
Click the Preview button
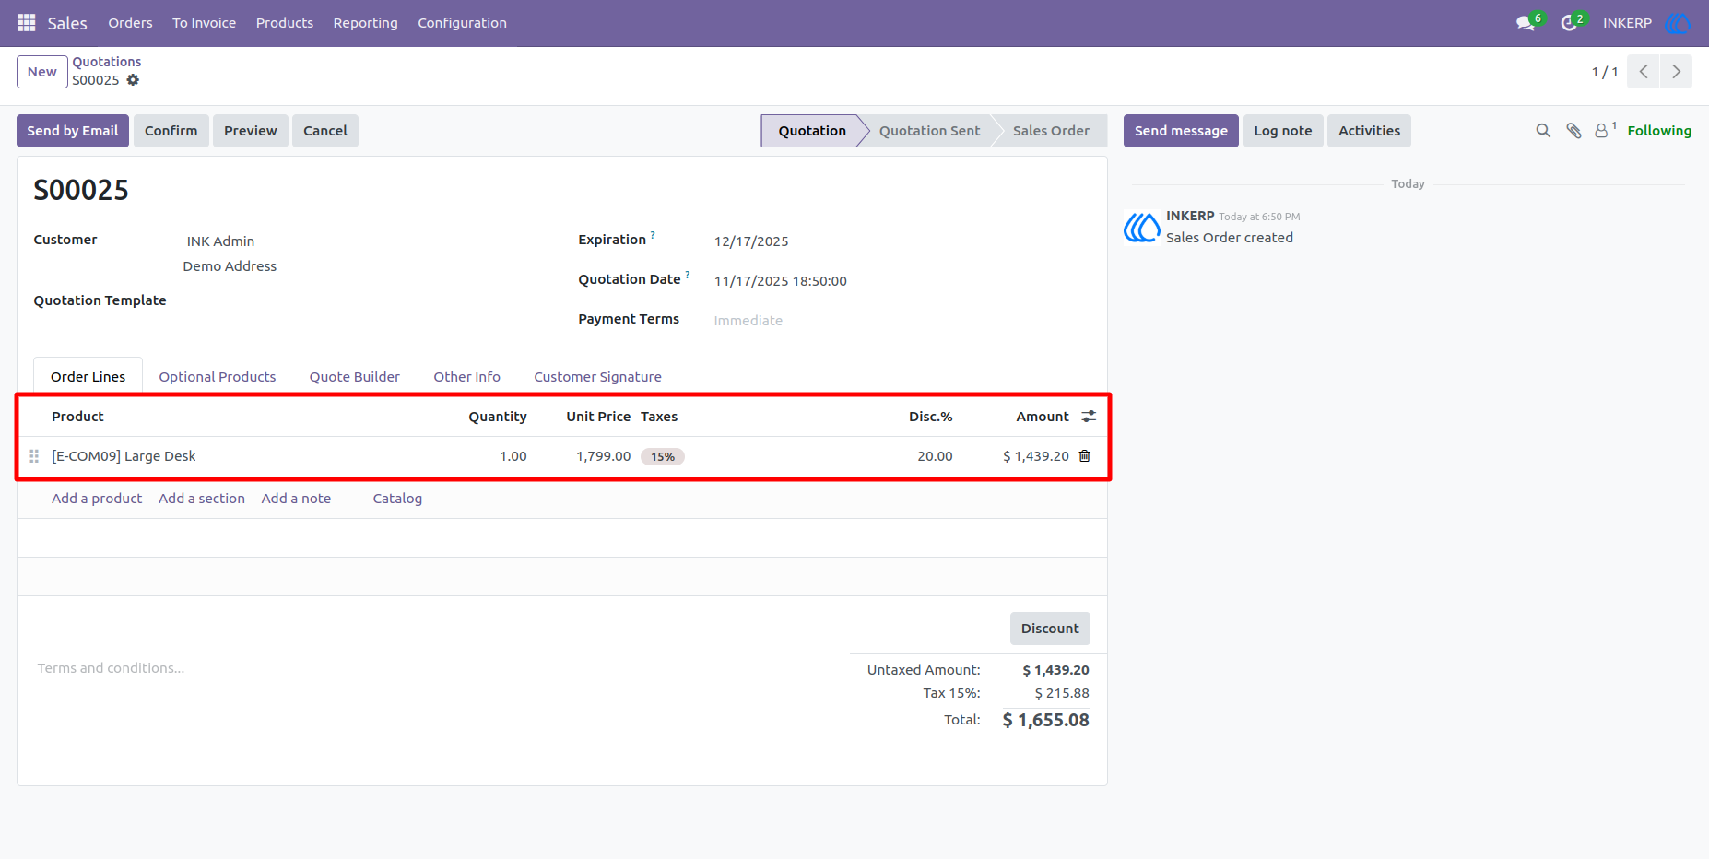click(x=250, y=131)
